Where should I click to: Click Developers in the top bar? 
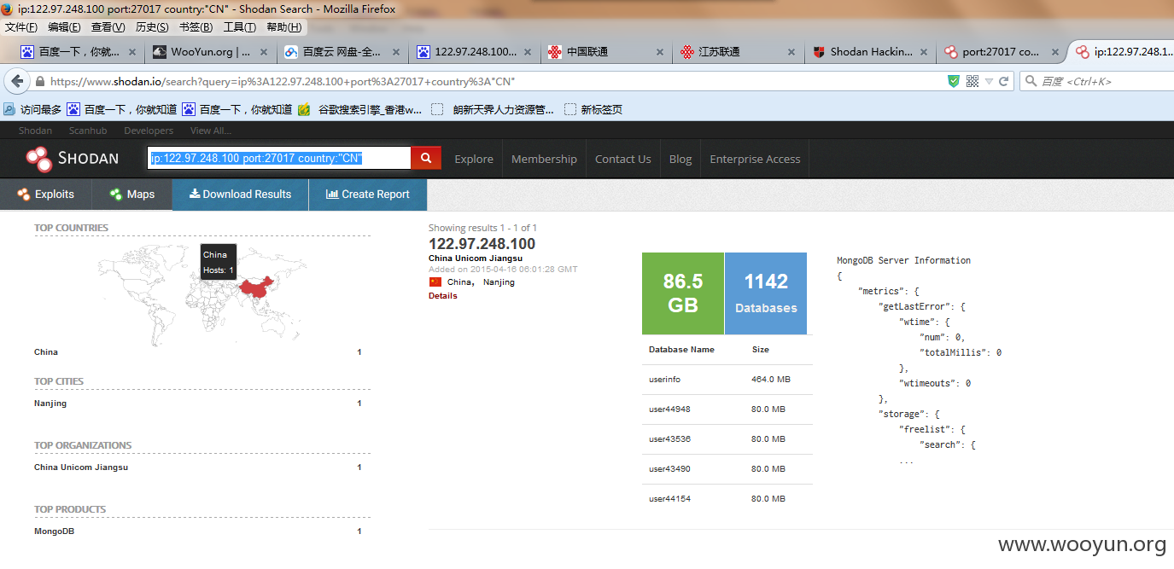tap(149, 131)
